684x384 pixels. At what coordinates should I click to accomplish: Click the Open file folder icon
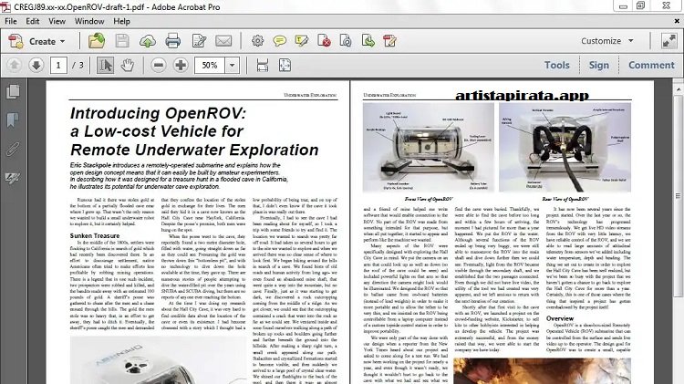tap(97, 41)
